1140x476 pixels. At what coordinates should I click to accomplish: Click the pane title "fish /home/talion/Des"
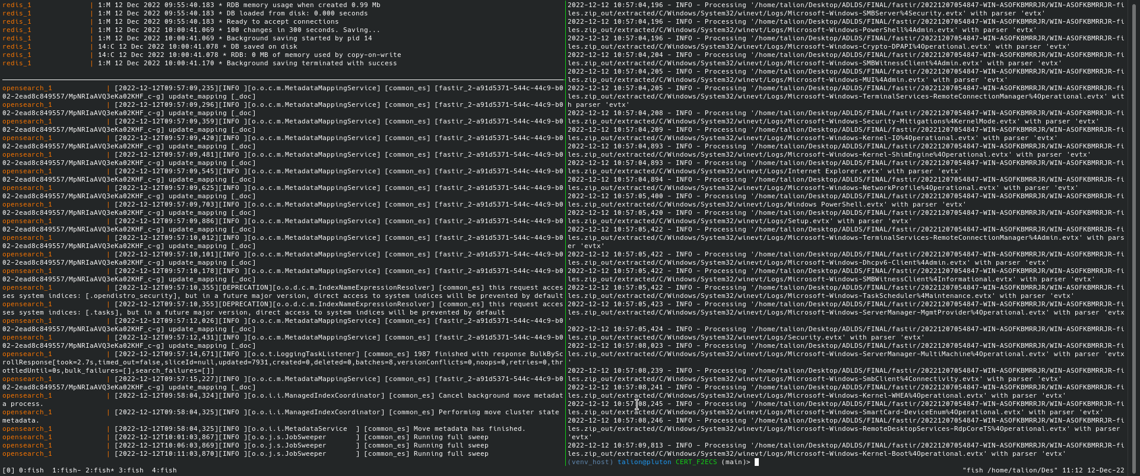(x=1009, y=470)
